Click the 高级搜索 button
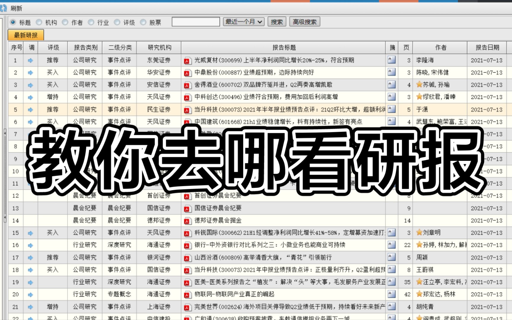The height and width of the screenshot is (320, 512). point(305,22)
